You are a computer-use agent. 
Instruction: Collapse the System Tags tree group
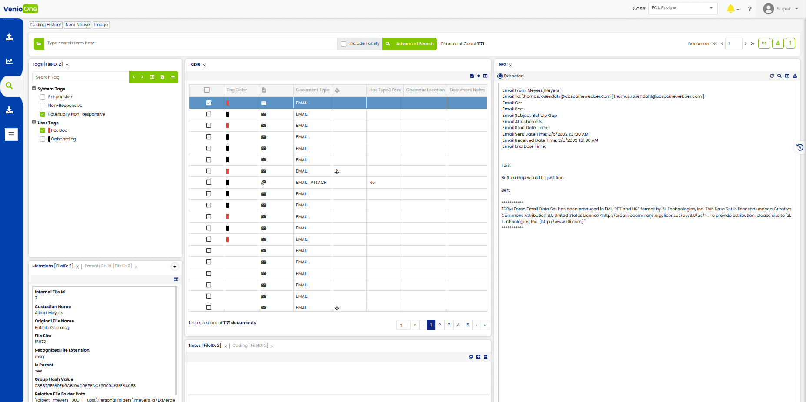pos(34,89)
